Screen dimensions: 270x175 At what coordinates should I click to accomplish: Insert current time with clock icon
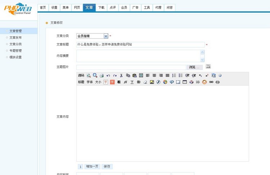tap(220, 75)
